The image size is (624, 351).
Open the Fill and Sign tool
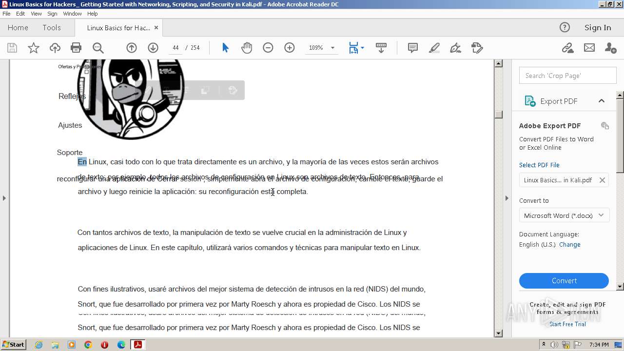click(456, 48)
